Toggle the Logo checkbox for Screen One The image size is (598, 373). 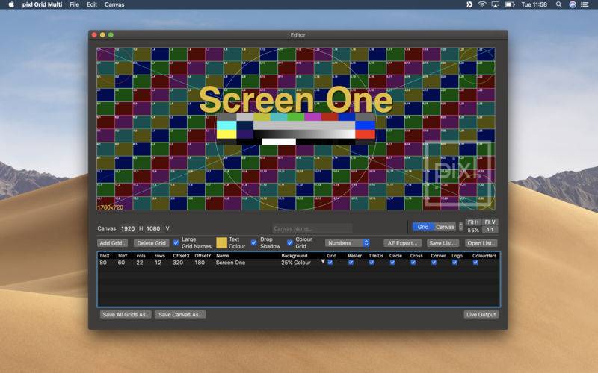click(454, 263)
